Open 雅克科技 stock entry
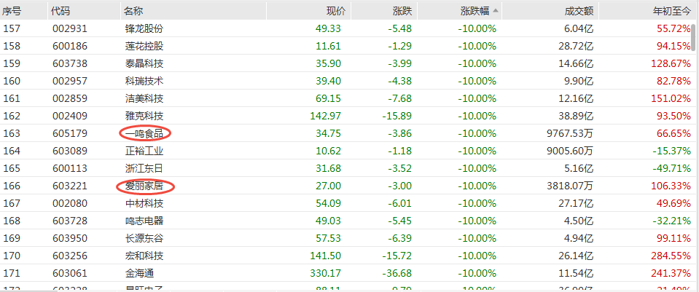The height and width of the screenshot is (292, 699). [144, 117]
